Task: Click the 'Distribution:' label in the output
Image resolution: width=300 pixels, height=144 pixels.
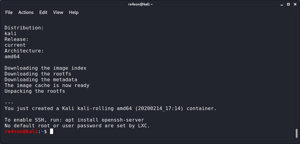Action: point(24,28)
